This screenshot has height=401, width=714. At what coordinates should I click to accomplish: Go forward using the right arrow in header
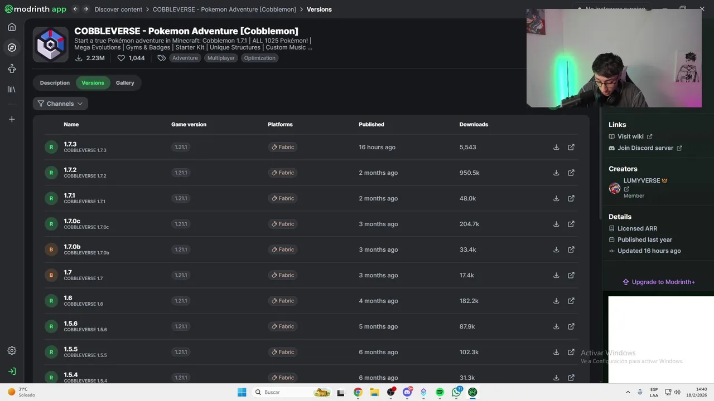point(86,9)
